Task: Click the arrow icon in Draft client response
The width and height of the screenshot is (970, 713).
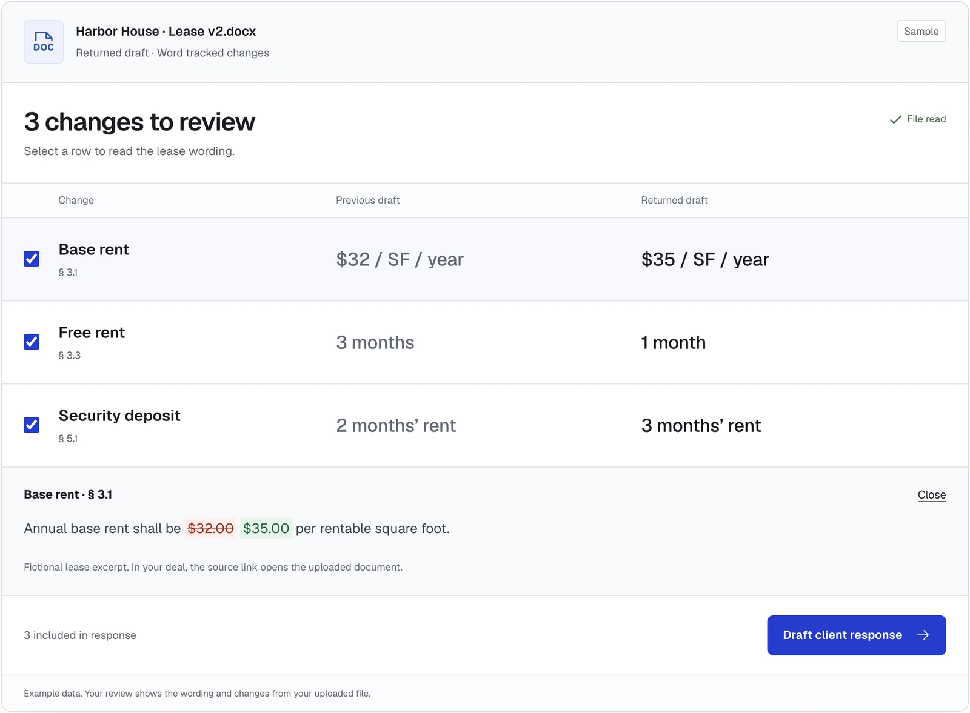Action: click(x=923, y=635)
